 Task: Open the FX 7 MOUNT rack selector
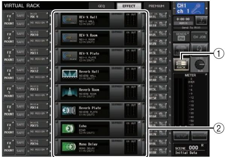[x=9, y=128]
